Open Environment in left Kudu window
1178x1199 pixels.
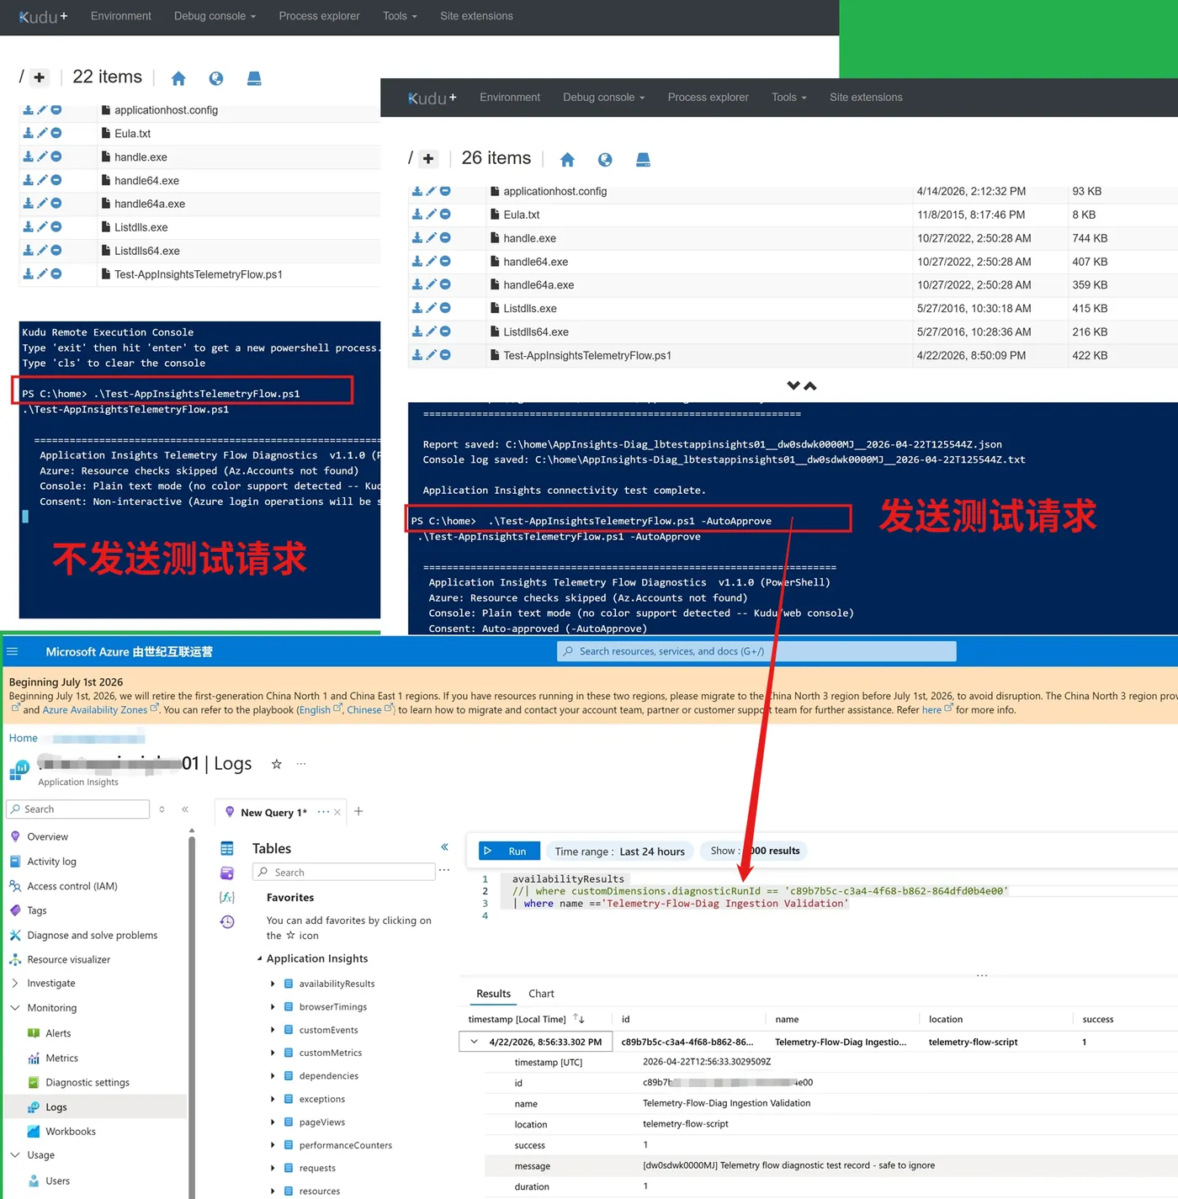(121, 16)
